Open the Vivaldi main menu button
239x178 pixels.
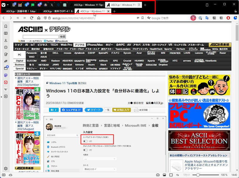[x=4, y=5]
